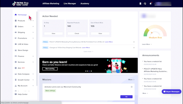Dismiss the Misleading Pricing policy notice
This screenshot has width=183, height=104.
coord(134,42)
